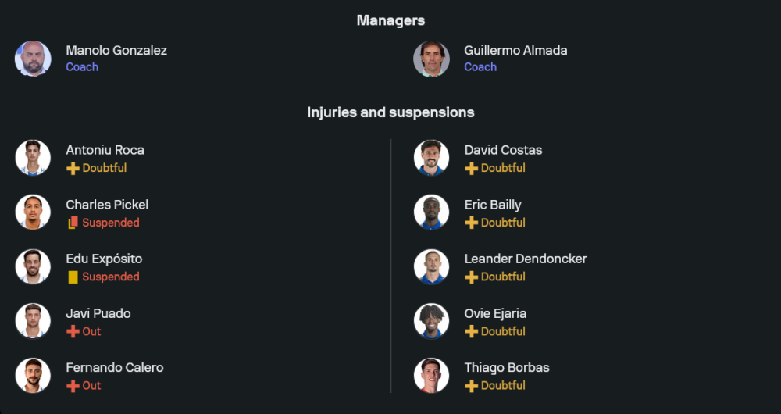Open the Manolo Gonzalez name link
This screenshot has height=414, width=781.
(116, 50)
